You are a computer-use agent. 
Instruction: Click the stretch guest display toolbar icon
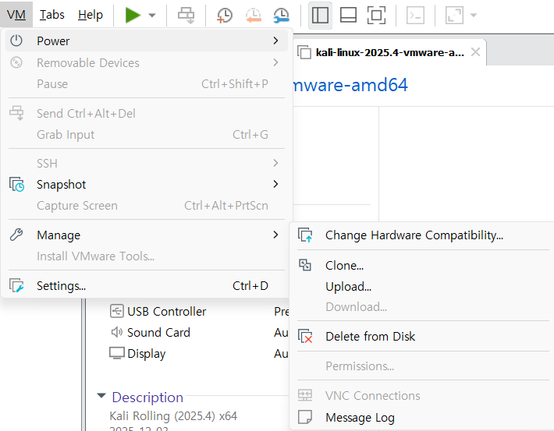[x=454, y=15]
